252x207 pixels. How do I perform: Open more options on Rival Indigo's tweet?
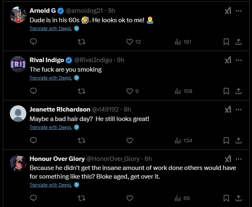[x=239, y=60]
